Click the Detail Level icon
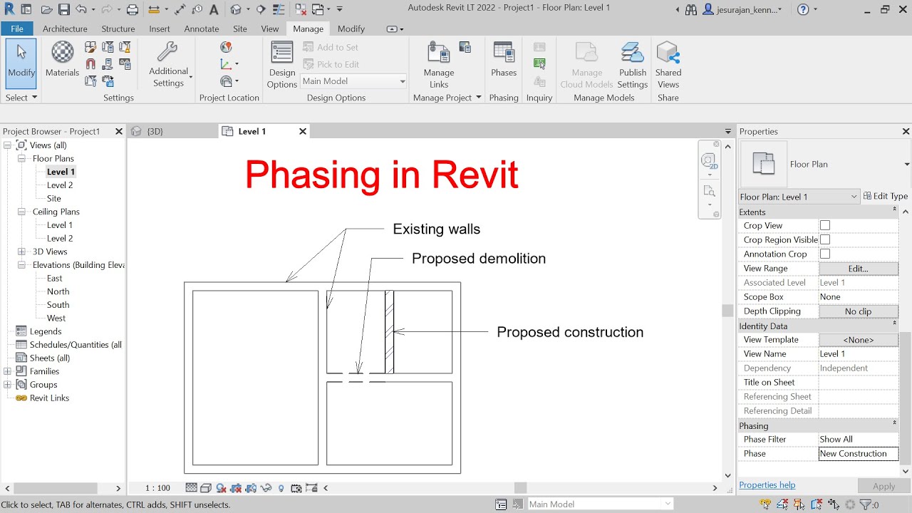This screenshot has width=912, height=513. click(191, 488)
